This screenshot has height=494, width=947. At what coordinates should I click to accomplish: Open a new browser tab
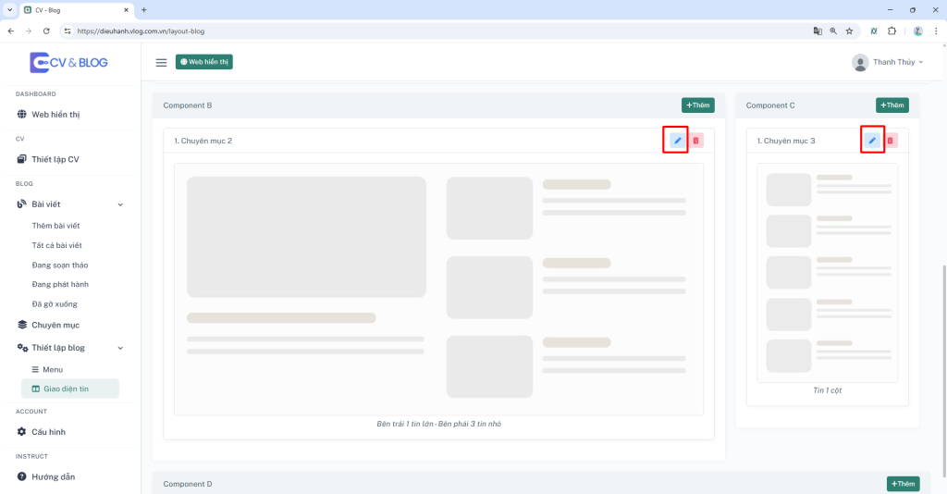point(143,9)
